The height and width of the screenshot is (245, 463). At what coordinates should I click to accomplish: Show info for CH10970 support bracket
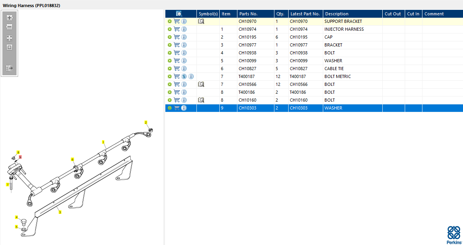coord(184,21)
